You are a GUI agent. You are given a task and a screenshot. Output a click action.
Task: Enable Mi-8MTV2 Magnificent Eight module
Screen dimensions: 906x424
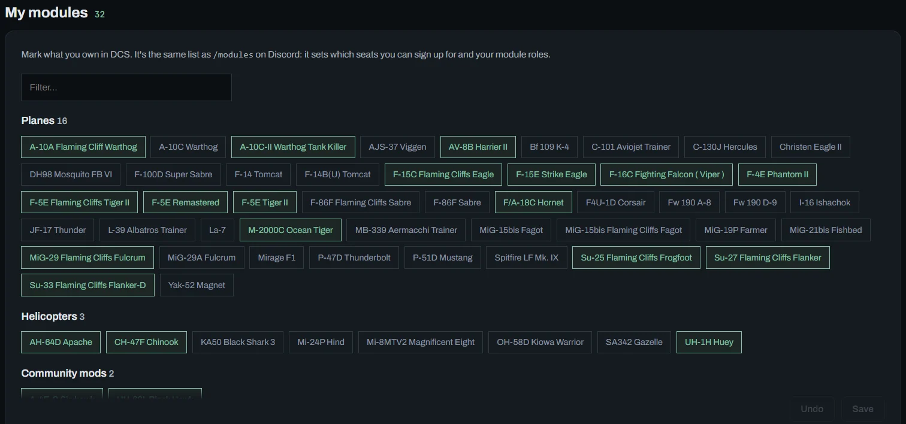421,342
